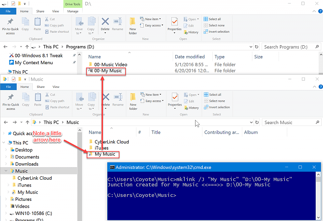Click Search Programs (D:) box
Screen dimensions: 323x221
pos(291,47)
